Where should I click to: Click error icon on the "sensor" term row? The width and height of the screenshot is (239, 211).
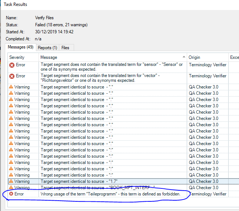pos(12,65)
